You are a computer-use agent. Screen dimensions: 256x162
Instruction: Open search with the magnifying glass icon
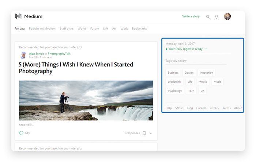(x=208, y=17)
